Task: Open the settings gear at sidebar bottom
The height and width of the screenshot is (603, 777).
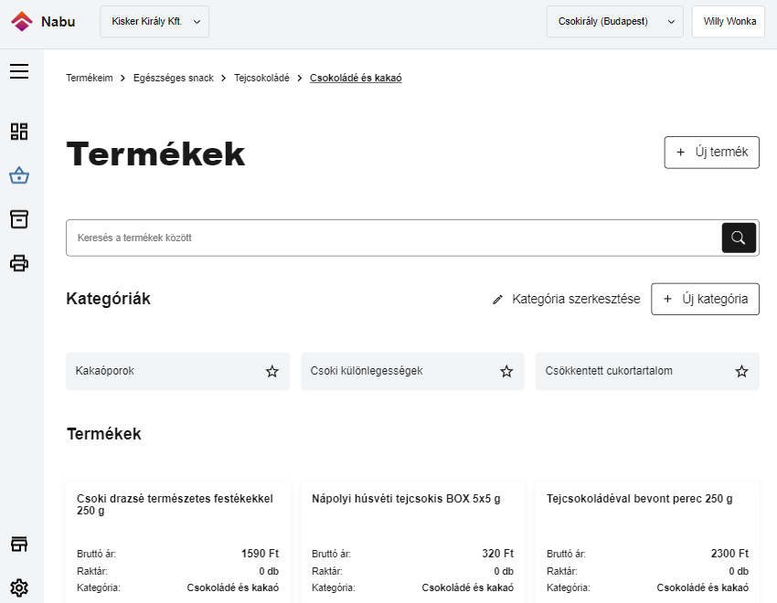Action: coord(18,587)
